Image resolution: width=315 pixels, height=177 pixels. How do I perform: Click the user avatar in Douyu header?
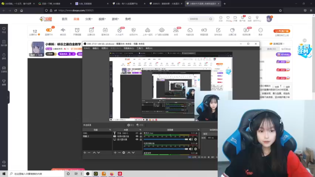(269, 18)
